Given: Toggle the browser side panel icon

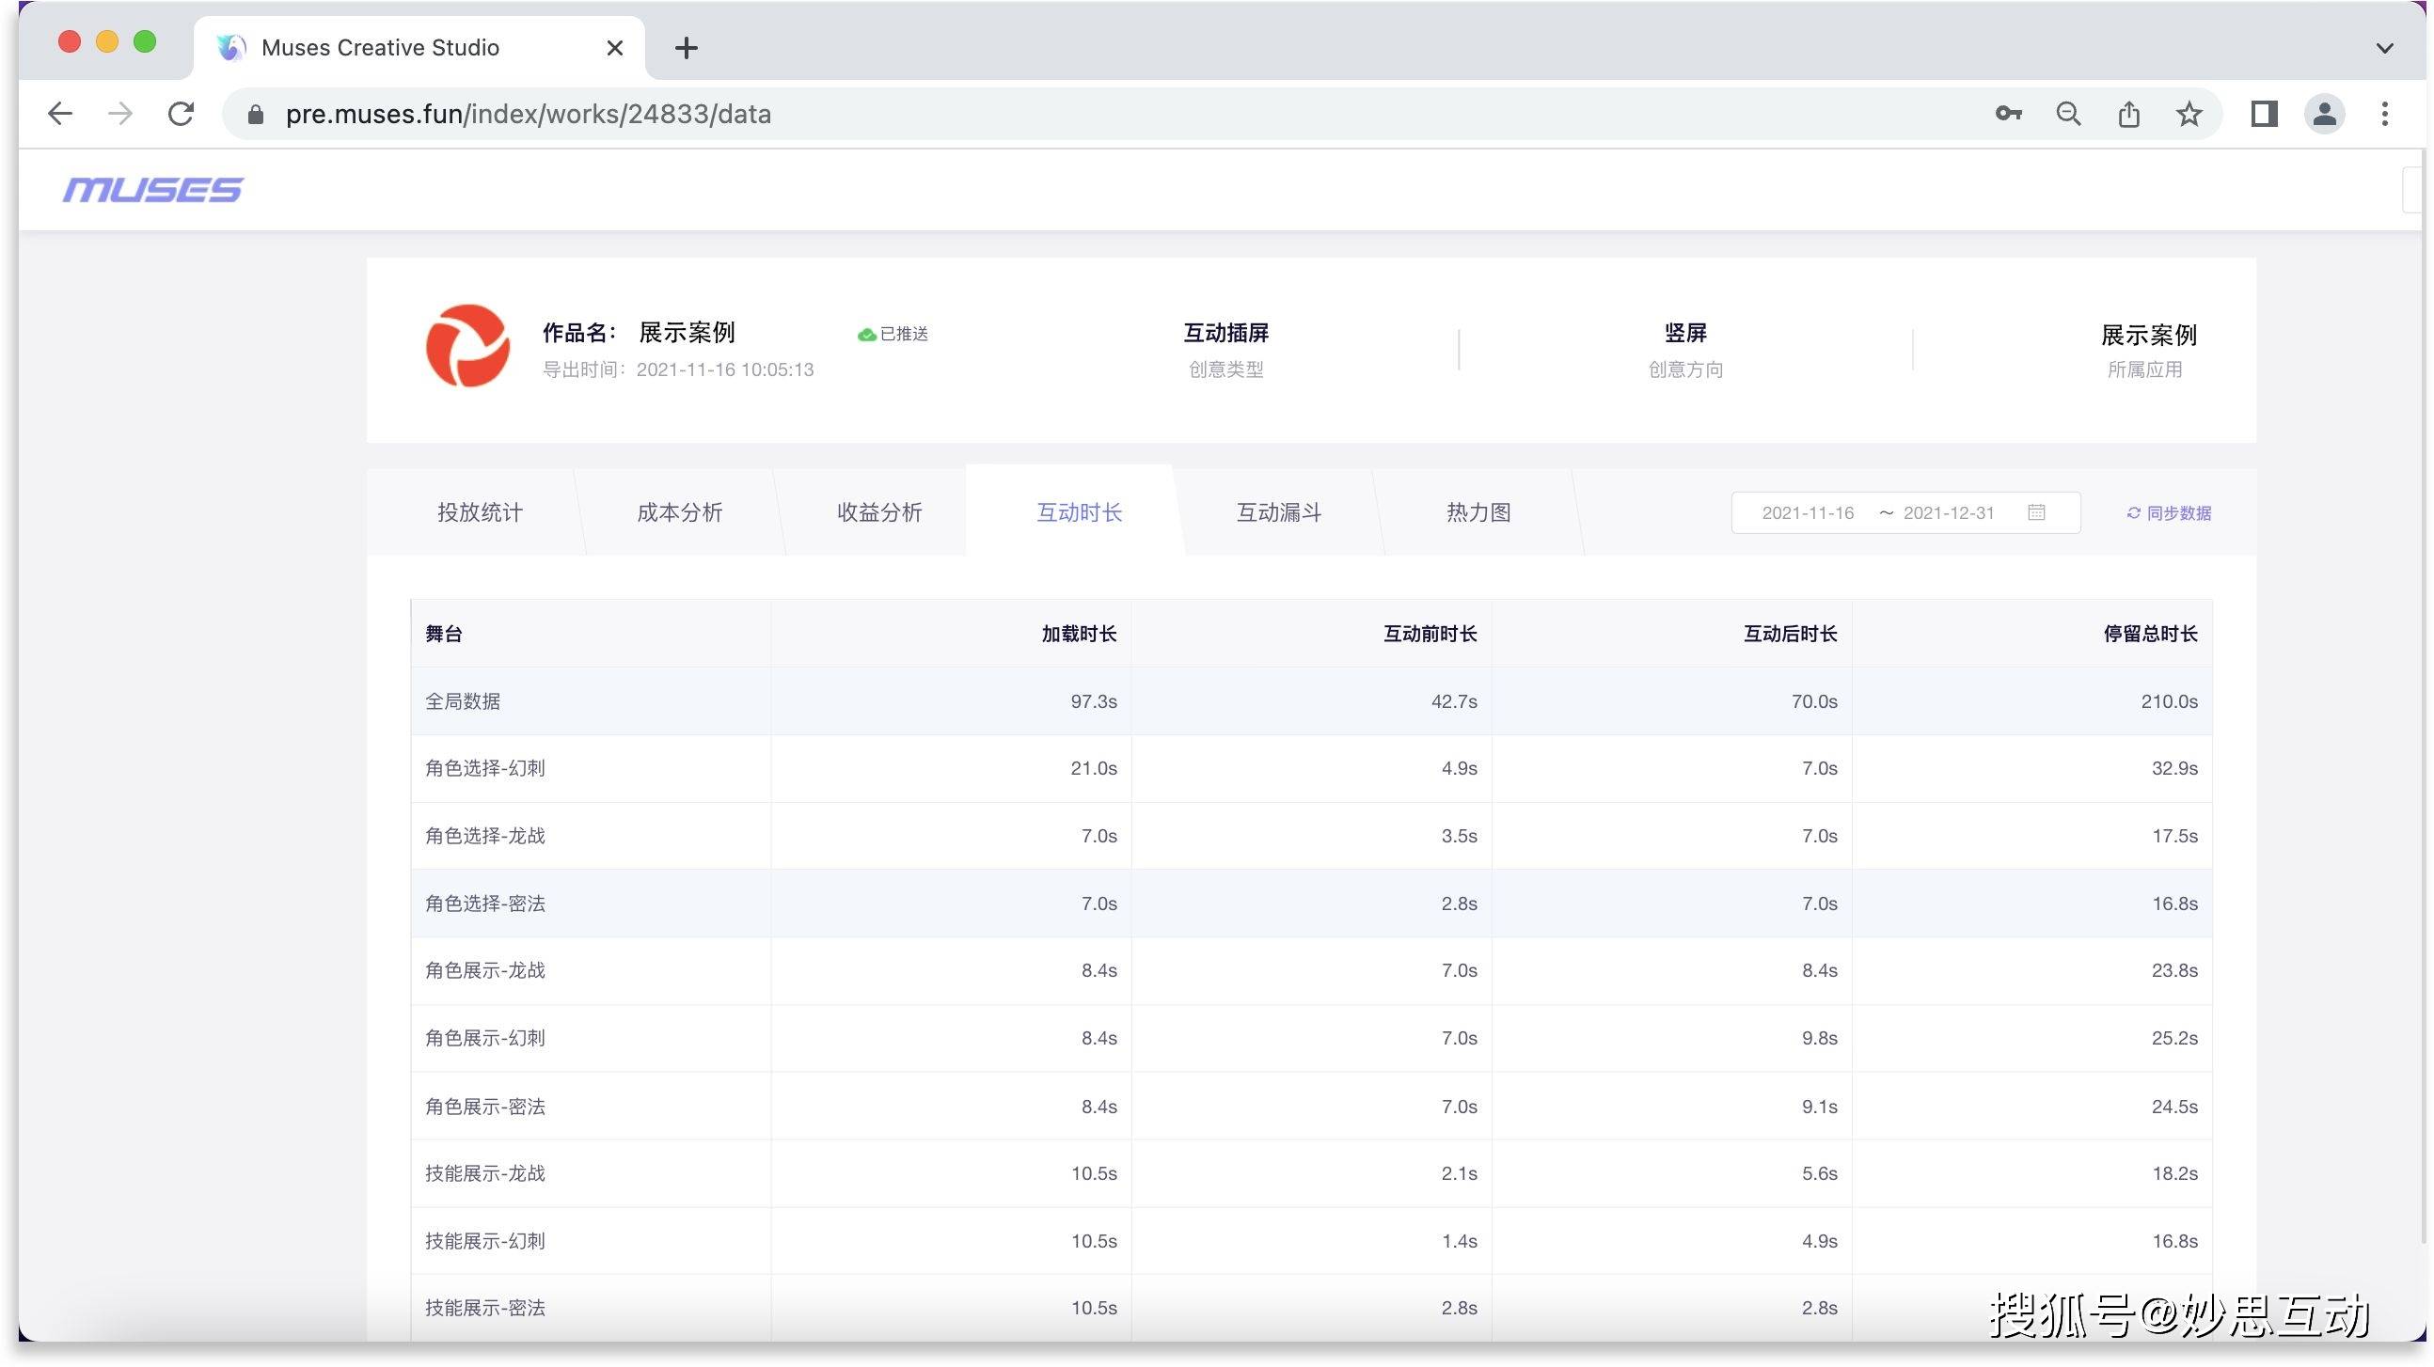Looking at the screenshot, I should (x=2264, y=115).
